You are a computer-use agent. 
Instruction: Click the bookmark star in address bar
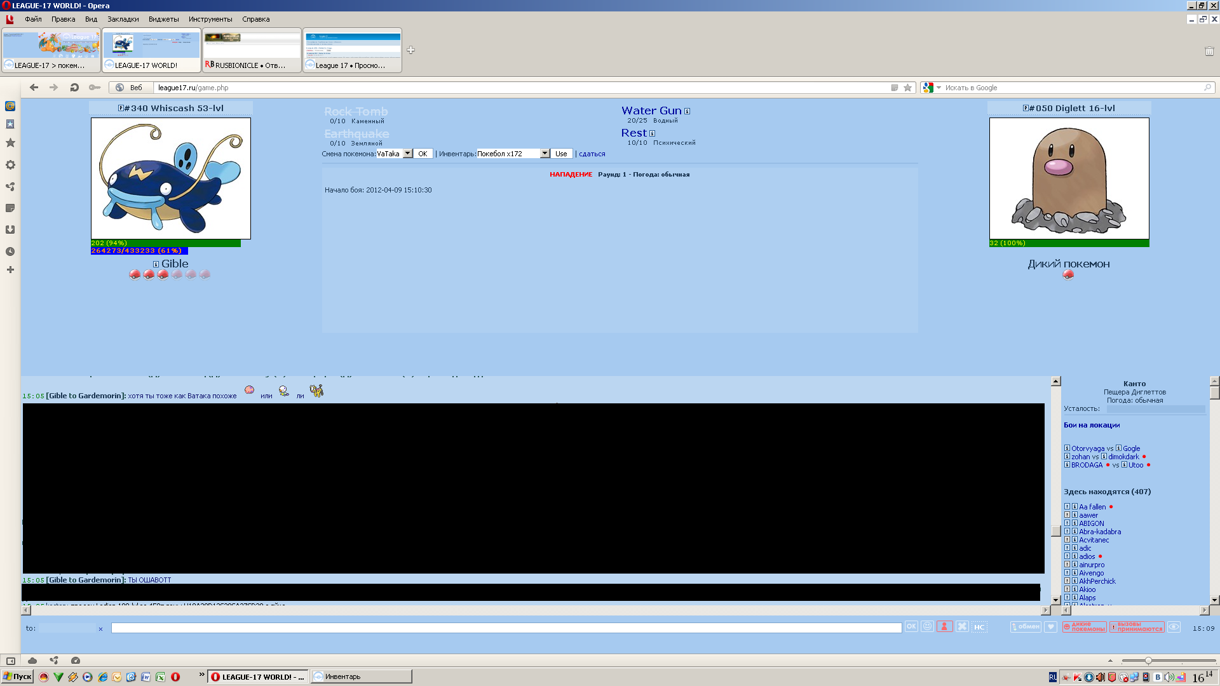908,88
